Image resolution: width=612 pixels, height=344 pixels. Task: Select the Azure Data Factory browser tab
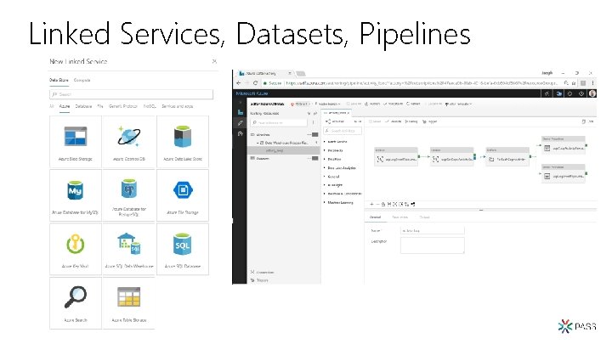pos(264,73)
